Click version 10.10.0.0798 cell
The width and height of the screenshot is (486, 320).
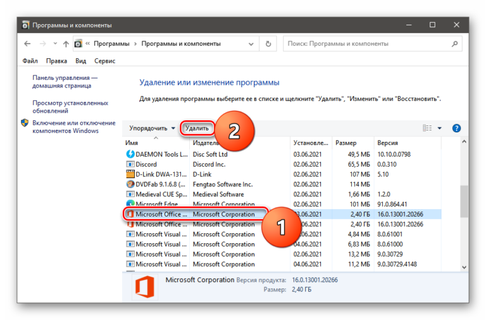(394, 154)
